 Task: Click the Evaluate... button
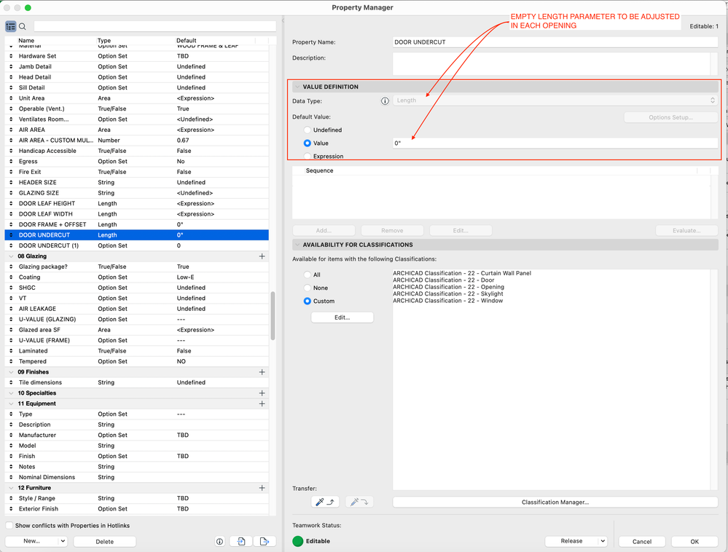pyautogui.click(x=686, y=231)
